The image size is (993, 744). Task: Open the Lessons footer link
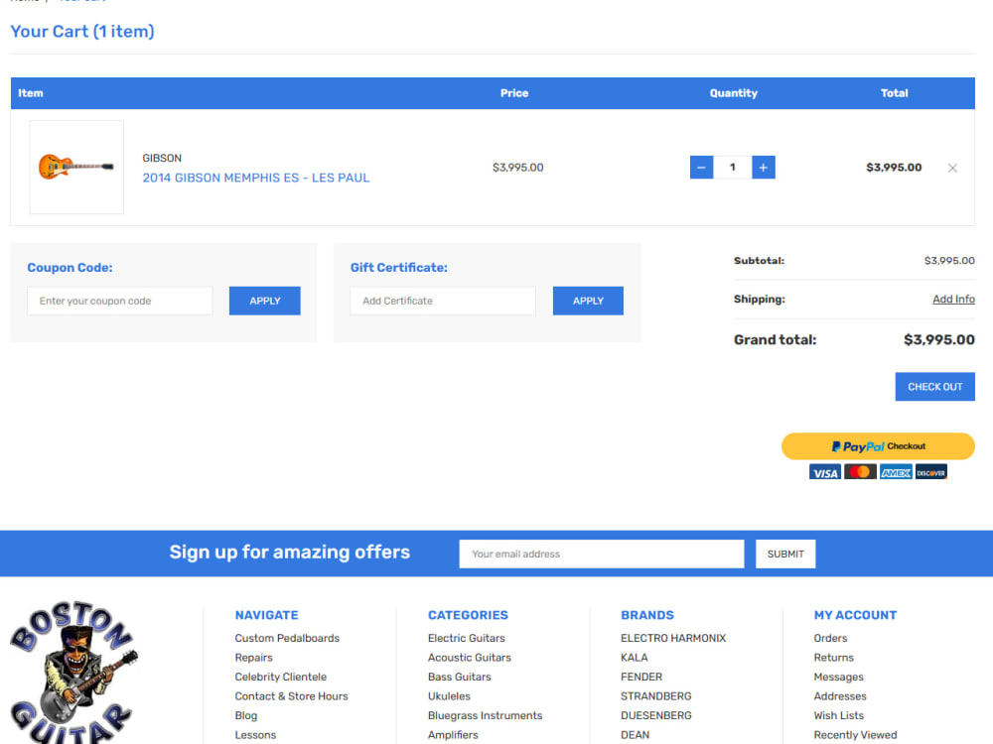(255, 735)
